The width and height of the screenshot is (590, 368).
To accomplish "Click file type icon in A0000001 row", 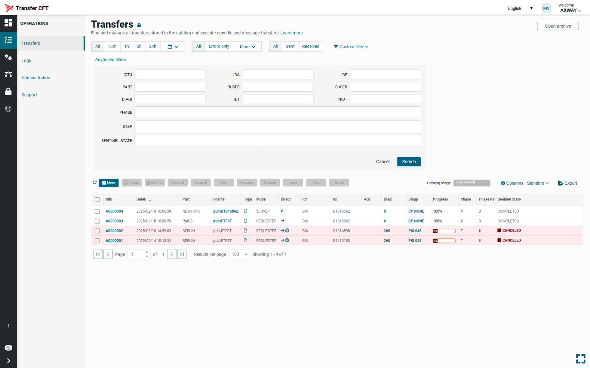I will pyautogui.click(x=245, y=241).
